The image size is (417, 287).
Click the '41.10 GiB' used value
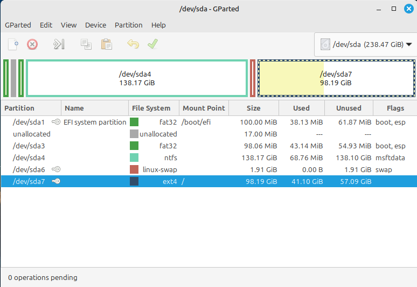pyautogui.click(x=307, y=182)
